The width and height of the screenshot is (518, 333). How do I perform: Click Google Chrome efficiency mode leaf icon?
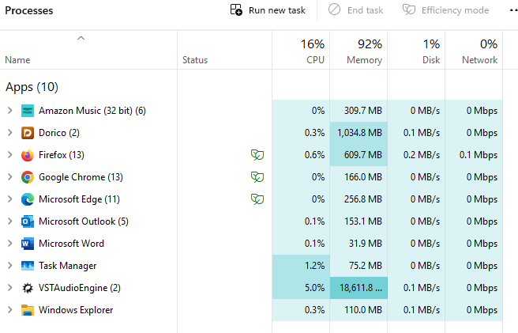(257, 176)
